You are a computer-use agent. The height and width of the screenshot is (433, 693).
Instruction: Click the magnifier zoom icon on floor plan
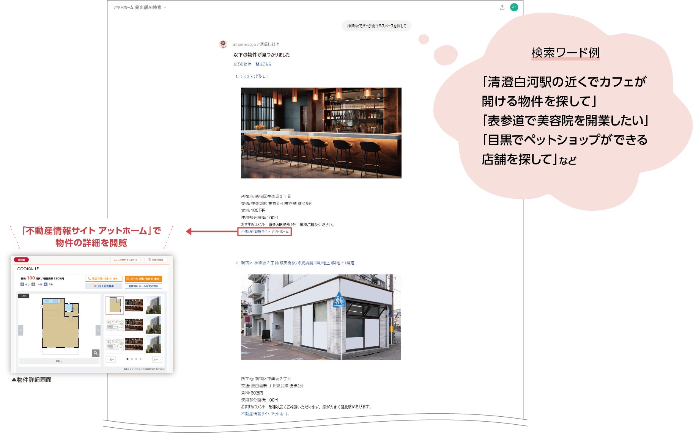coord(96,353)
